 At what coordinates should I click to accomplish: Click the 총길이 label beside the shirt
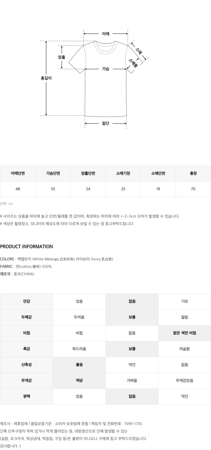click(46, 78)
